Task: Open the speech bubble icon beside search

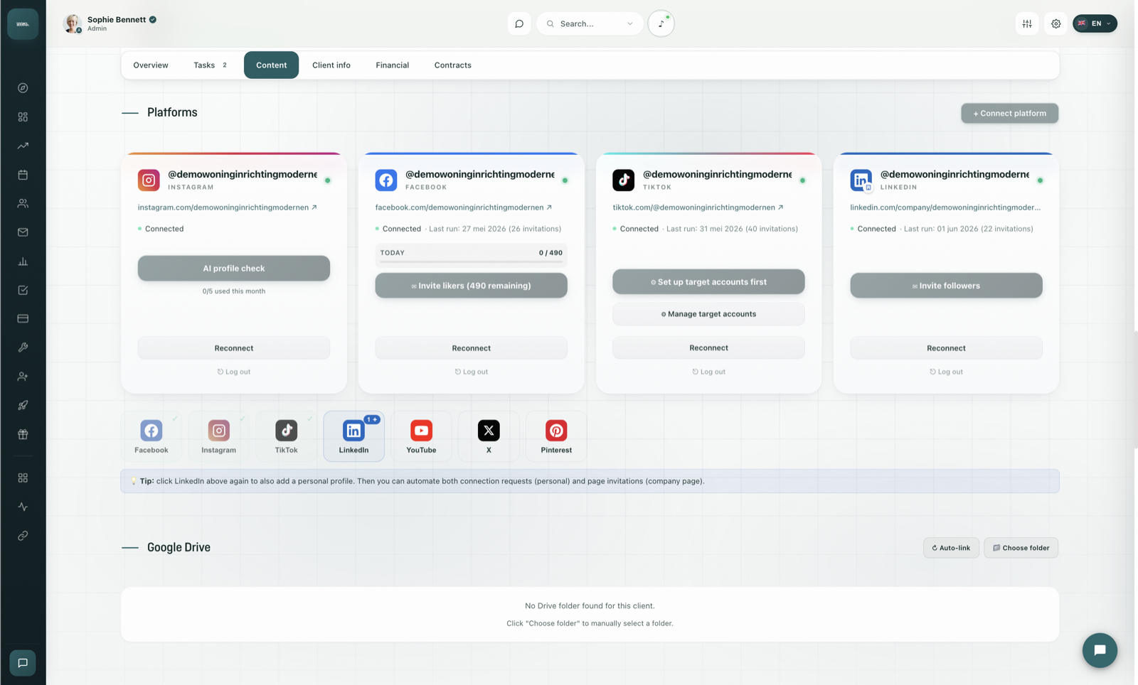Action: (519, 23)
